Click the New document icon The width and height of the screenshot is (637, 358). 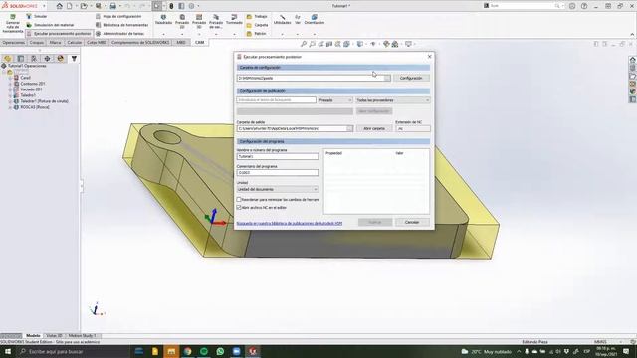pyautogui.click(x=70, y=6)
